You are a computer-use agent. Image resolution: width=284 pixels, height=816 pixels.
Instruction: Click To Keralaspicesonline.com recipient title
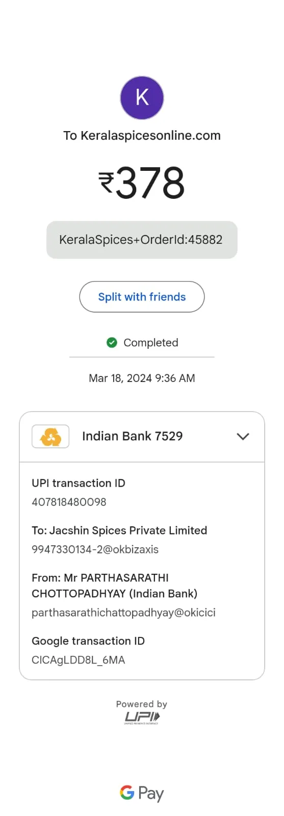click(142, 136)
